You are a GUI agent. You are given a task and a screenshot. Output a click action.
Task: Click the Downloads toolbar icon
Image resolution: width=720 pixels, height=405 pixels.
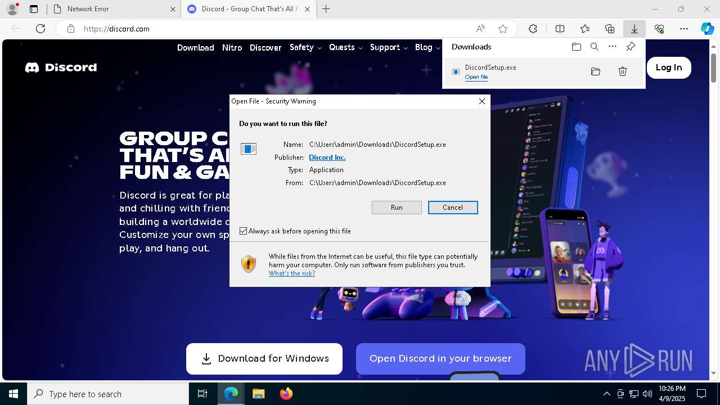coord(634,29)
